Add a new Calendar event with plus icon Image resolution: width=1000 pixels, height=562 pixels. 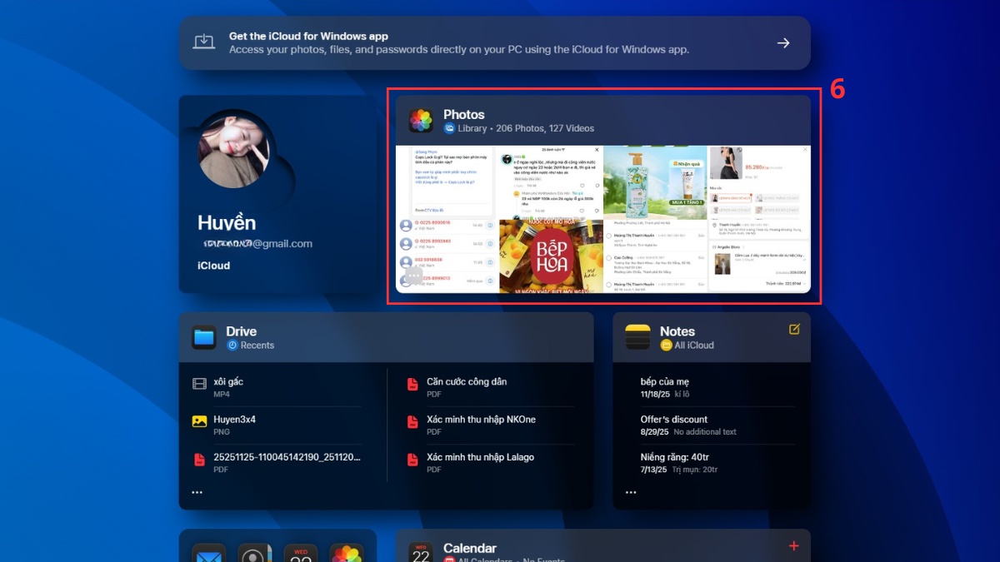pos(793,546)
